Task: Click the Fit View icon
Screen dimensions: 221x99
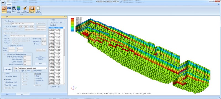Action: pos(19,10)
